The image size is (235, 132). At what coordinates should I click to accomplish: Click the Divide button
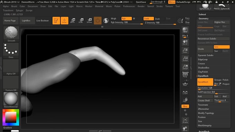tap(205, 49)
